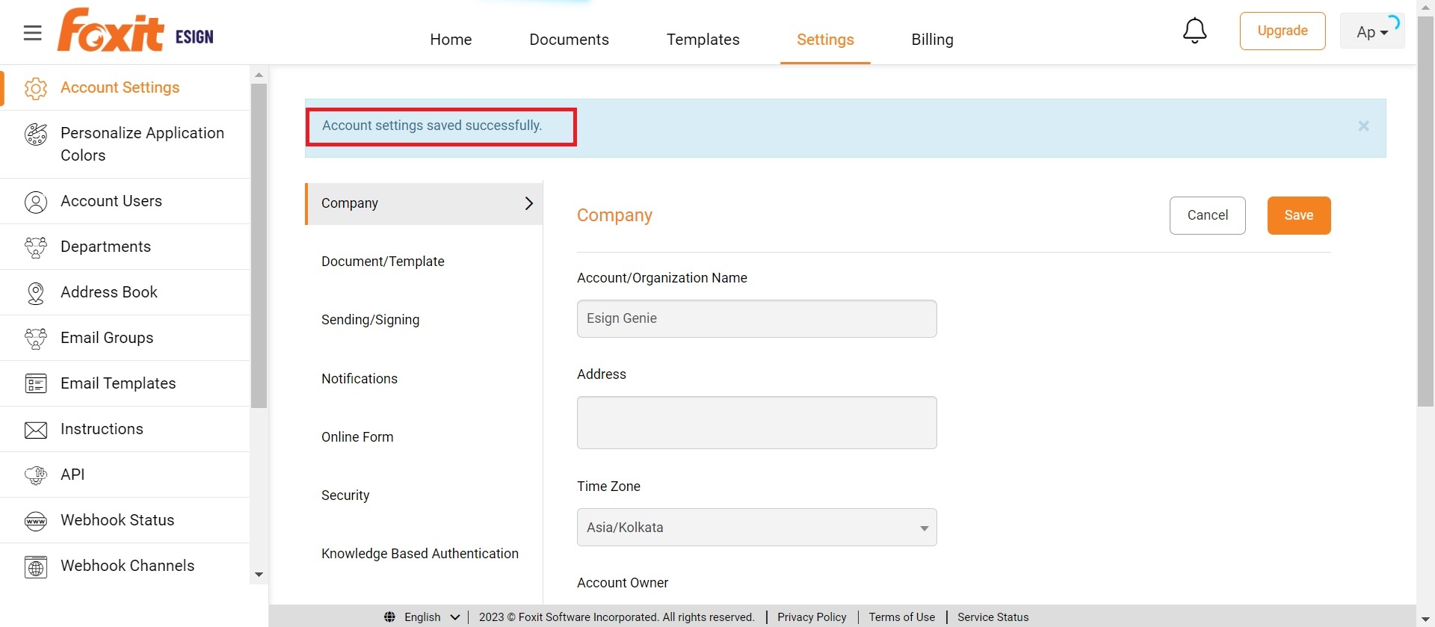Click the API cloud icon
This screenshot has height=627, width=1435.
(36, 475)
